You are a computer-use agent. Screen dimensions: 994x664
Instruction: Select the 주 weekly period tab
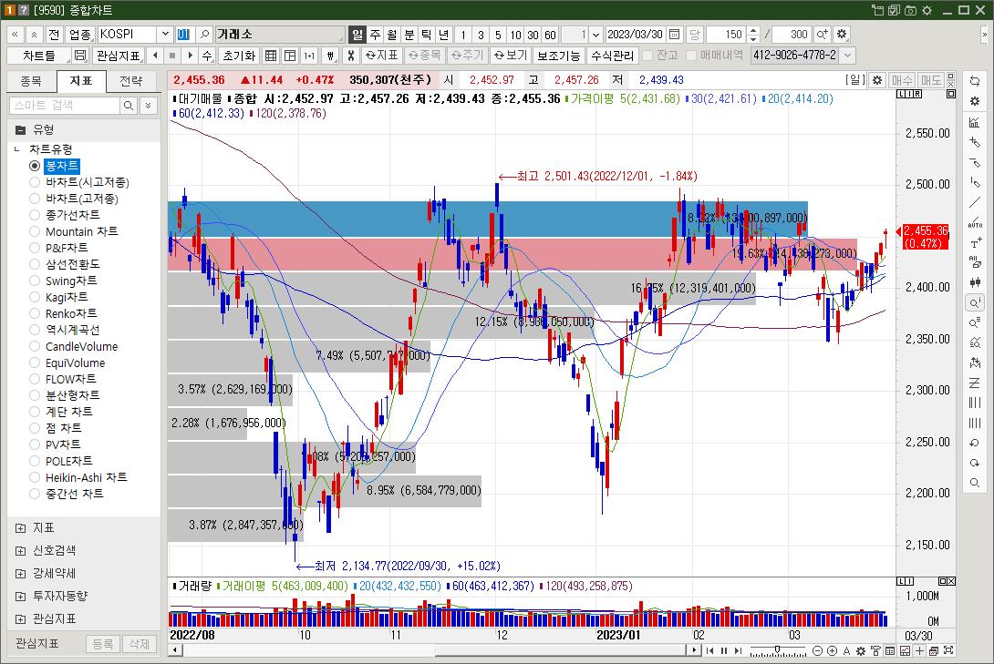(376, 35)
